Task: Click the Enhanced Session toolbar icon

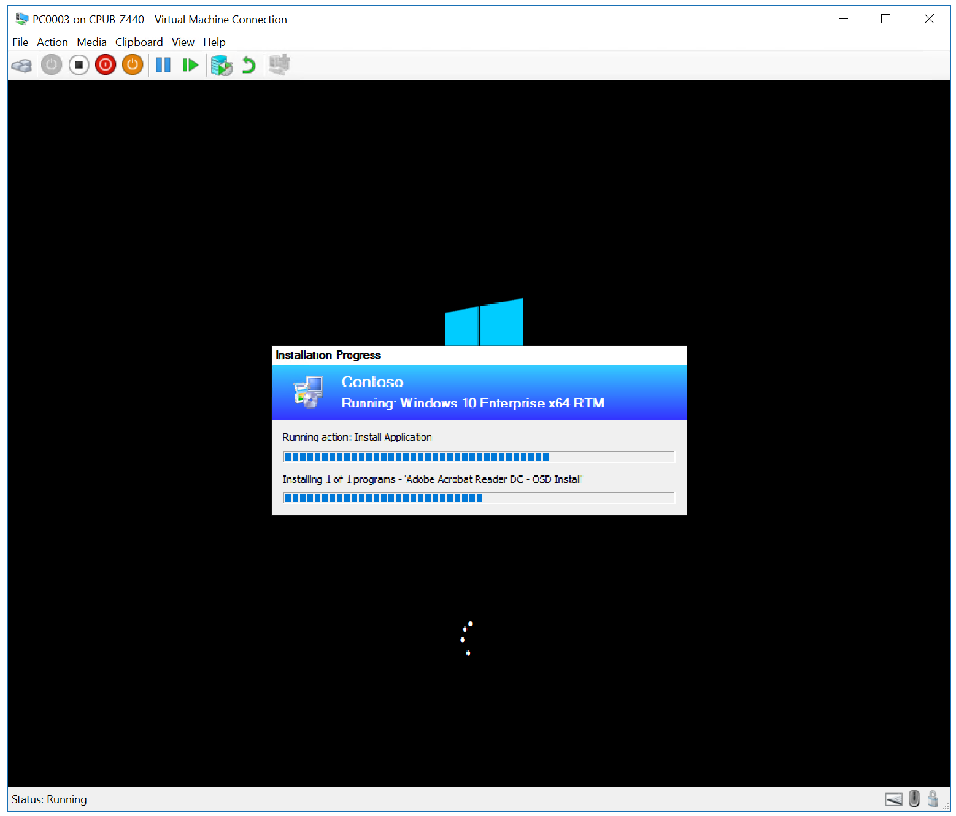Action: point(279,65)
